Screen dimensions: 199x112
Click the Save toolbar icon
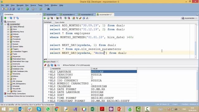point(10,9)
